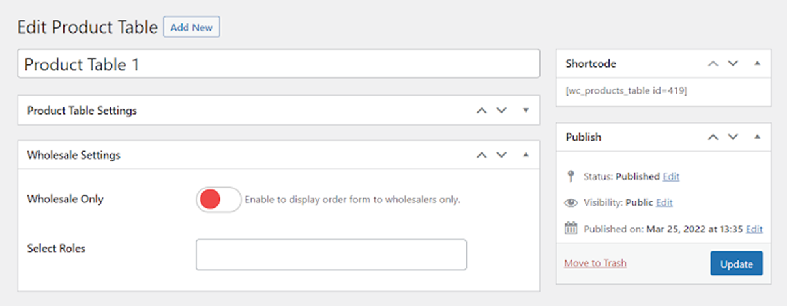Move Wholesale Settings panel down
Viewport: 787px width, 306px height.
pyautogui.click(x=501, y=155)
